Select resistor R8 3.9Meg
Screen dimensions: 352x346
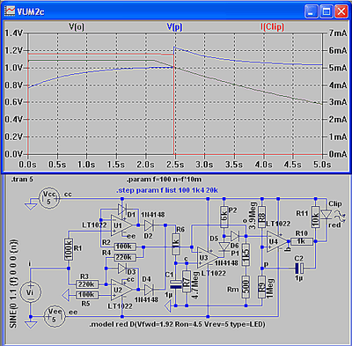pos(261,217)
